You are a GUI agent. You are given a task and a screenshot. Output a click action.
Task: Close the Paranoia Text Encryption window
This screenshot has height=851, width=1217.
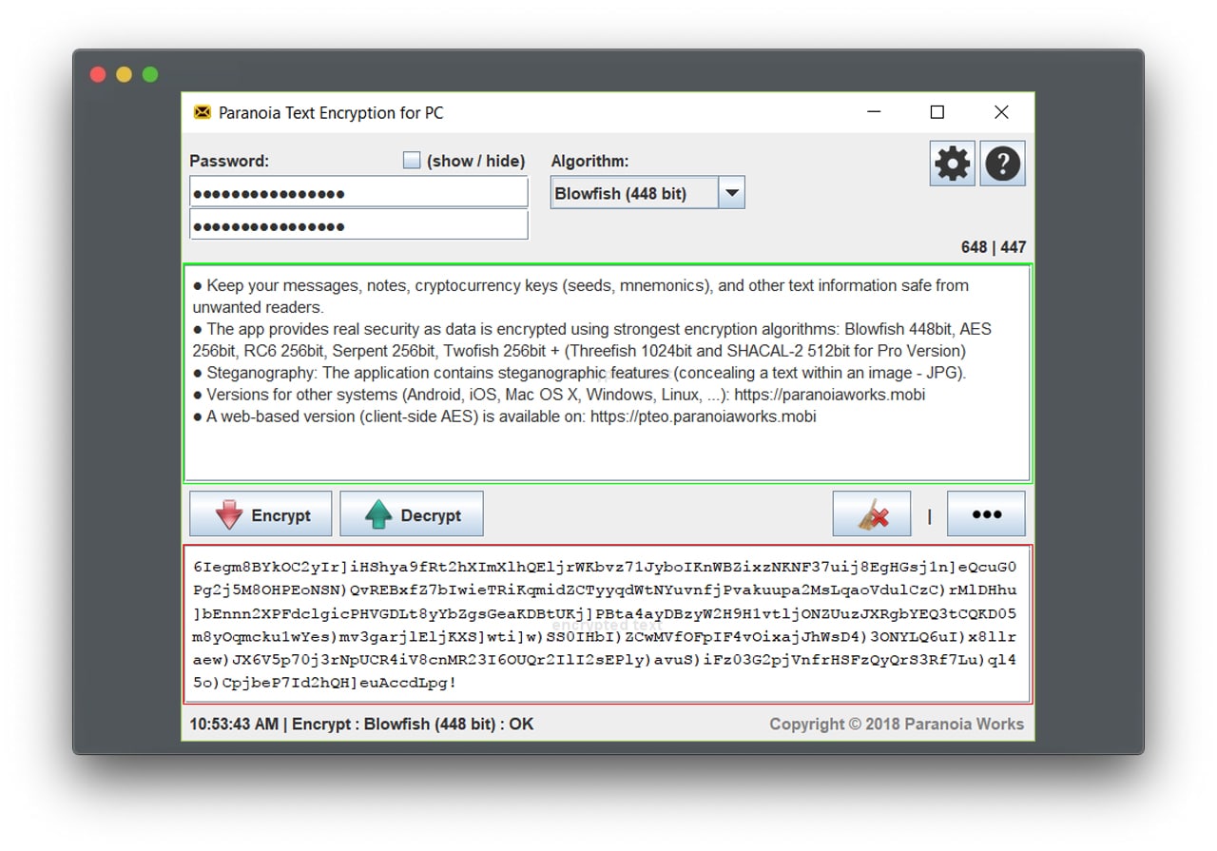pyautogui.click(x=1001, y=112)
